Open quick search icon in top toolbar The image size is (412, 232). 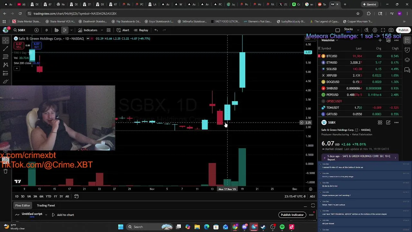367,30
